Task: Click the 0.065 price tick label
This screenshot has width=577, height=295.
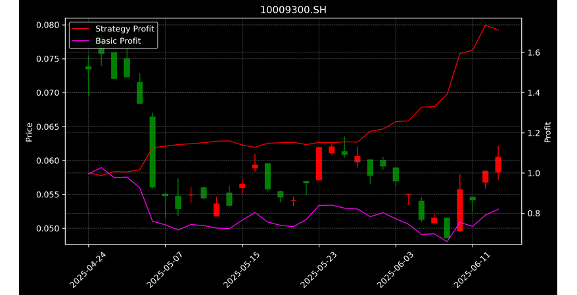Action: pyautogui.click(x=48, y=127)
